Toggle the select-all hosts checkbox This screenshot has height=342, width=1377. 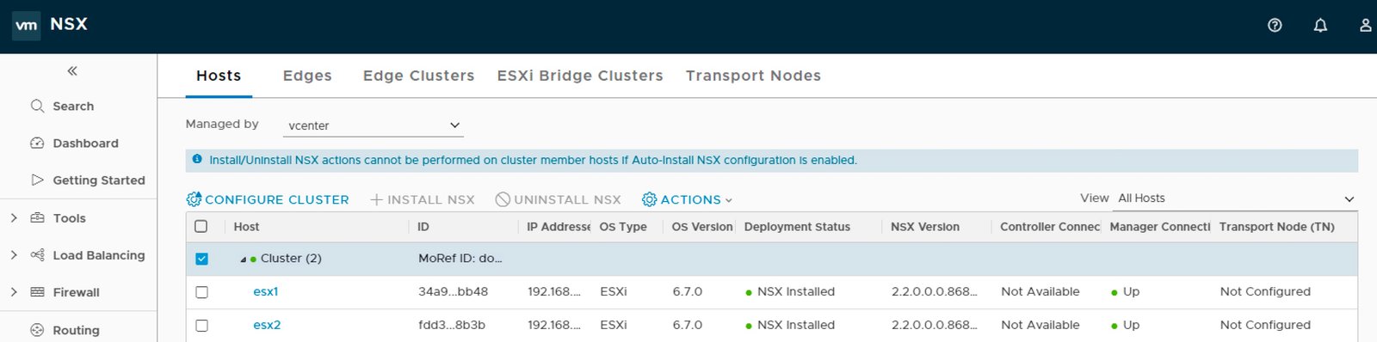(x=201, y=227)
